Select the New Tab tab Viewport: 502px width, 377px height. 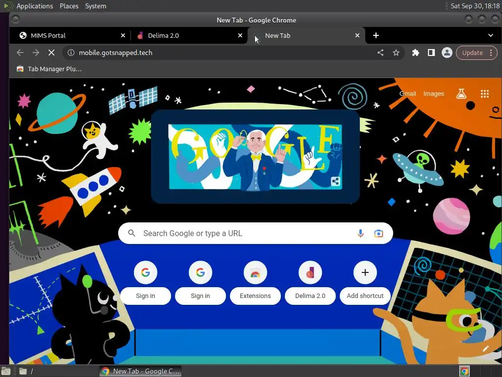(306, 35)
